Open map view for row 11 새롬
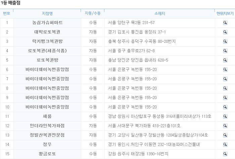Viewport: 235px width, 159px height. (x=225, y=116)
